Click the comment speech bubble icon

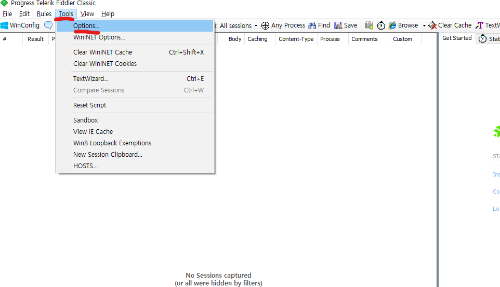48,25
